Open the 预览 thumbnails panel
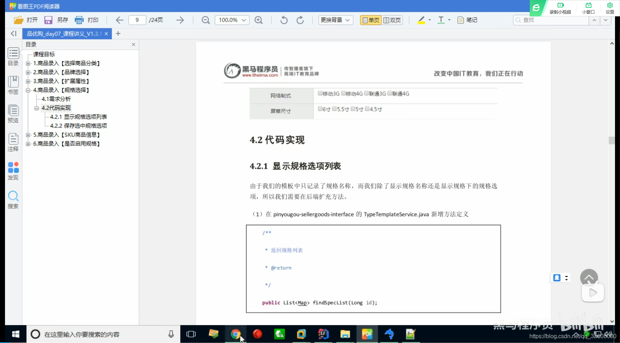 pyautogui.click(x=13, y=114)
